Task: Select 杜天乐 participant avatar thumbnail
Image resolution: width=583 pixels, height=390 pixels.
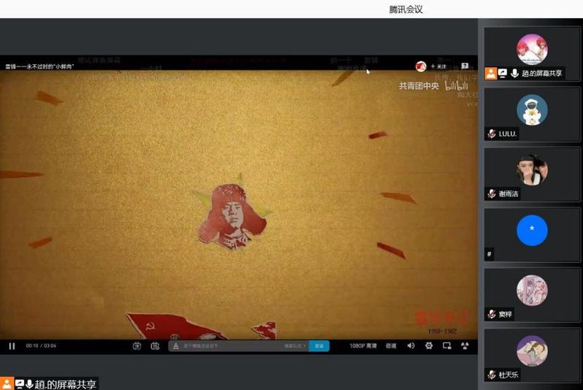Action: (x=532, y=351)
